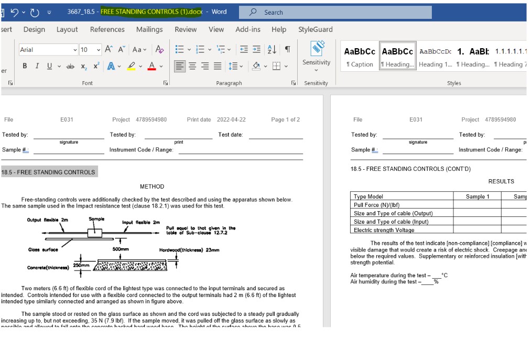532x351 pixels.
Task: Open the Font dialog launcher
Action: coord(166,83)
